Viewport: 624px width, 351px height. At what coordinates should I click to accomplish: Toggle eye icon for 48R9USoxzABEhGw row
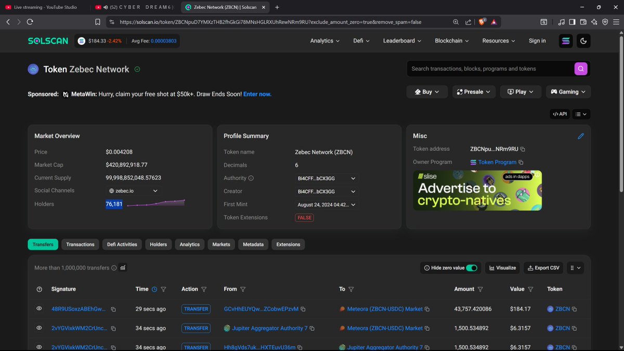[39, 309]
